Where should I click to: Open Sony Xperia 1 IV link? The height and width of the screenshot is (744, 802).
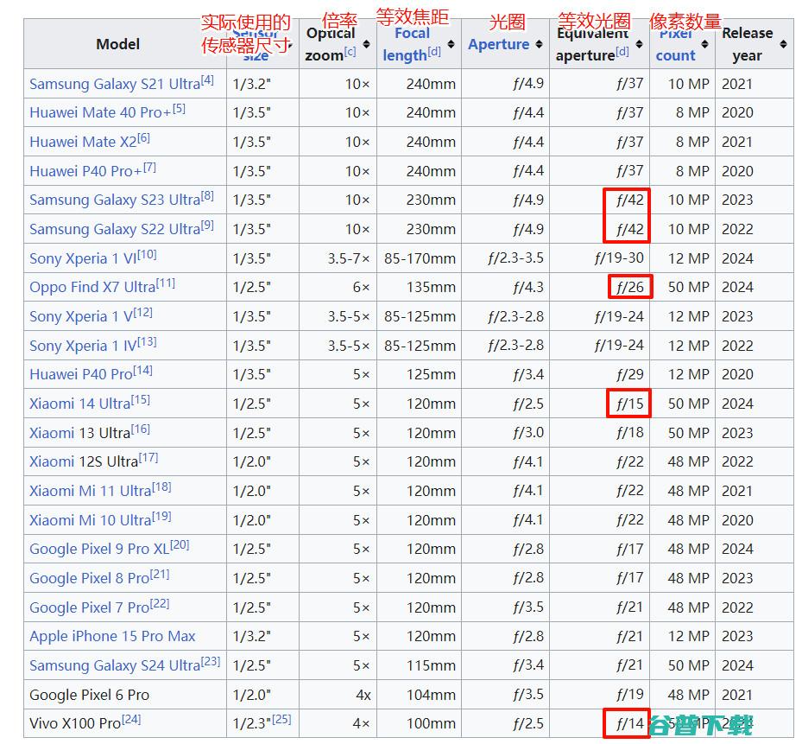[83, 346]
